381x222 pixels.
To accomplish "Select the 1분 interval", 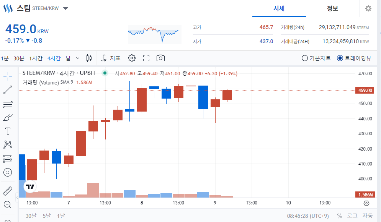I will [5, 58].
